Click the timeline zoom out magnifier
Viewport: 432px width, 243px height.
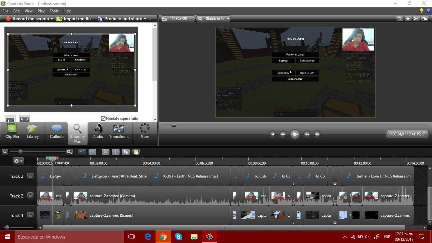[x=5, y=152]
